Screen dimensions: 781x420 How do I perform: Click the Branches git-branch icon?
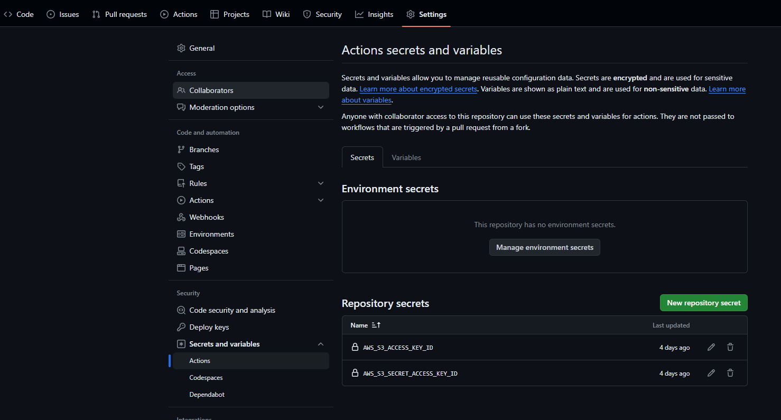tap(181, 150)
